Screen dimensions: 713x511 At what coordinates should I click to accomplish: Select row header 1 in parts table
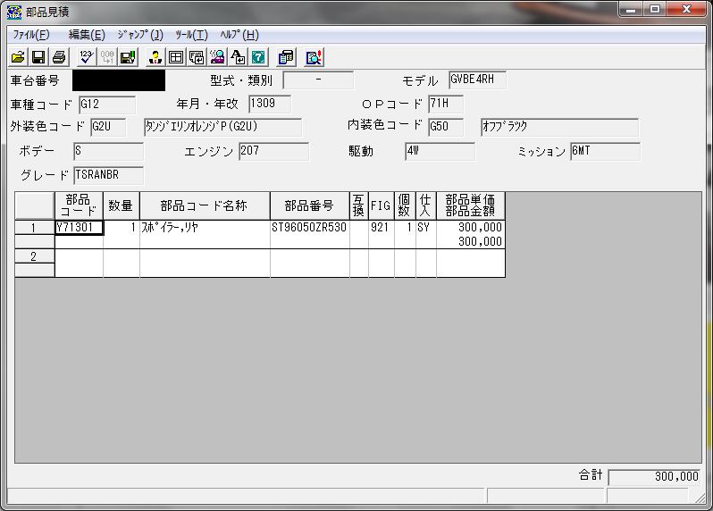click(x=34, y=228)
